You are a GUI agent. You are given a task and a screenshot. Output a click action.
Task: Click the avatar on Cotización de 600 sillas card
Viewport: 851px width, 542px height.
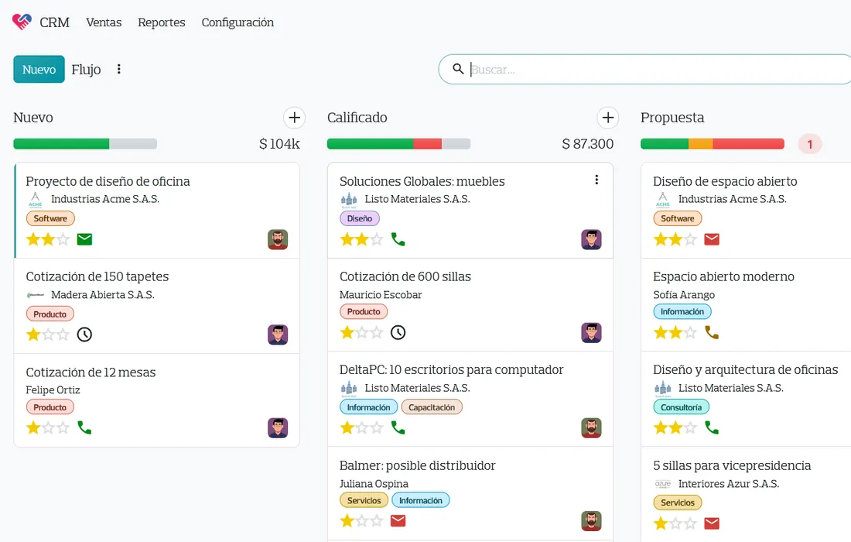[x=592, y=332]
